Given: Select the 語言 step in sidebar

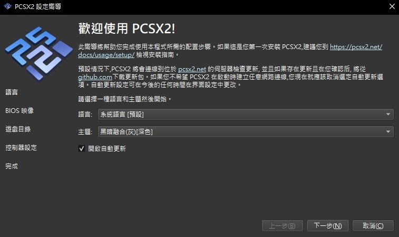Looking at the screenshot, I should [12, 92].
